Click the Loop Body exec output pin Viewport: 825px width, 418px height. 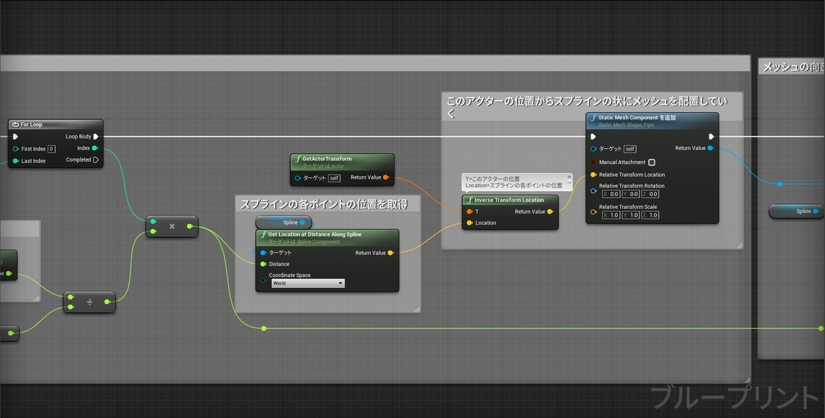pyautogui.click(x=96, y=136)
